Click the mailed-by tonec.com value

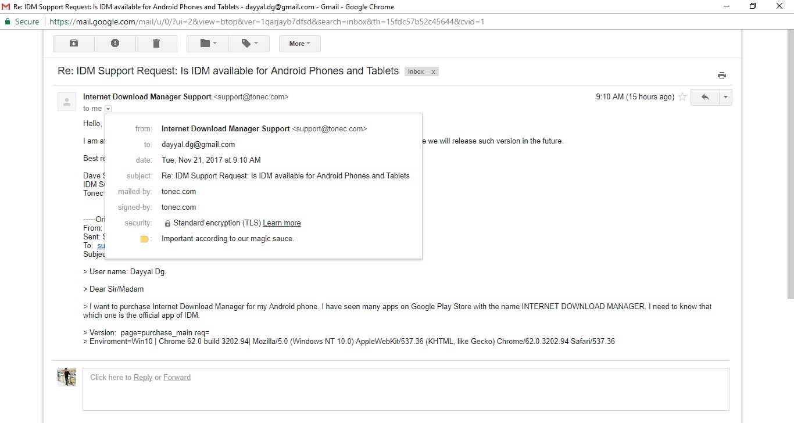pyautogui.click(x=178, y=191)
